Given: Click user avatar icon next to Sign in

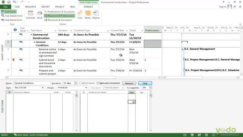Looking at the screenshot, I should coord(229,7).
